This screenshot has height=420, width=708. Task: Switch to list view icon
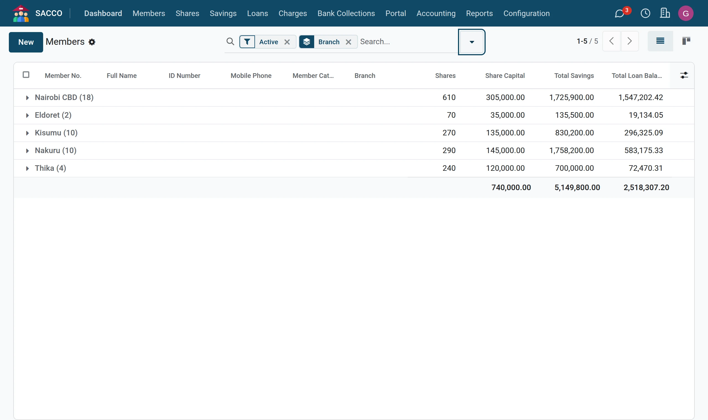(x=660, y=41)
